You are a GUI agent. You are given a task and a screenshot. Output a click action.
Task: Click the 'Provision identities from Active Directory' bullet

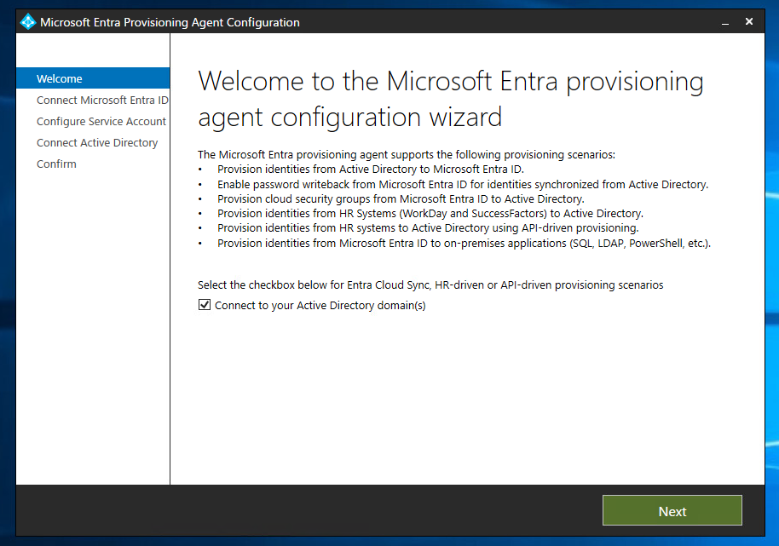371,170
